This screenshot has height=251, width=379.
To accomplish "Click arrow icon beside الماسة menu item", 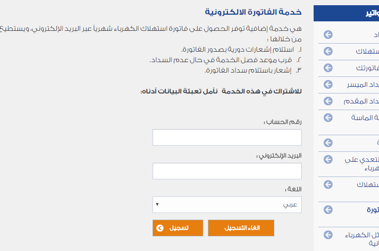I will (x=328, y=118).
